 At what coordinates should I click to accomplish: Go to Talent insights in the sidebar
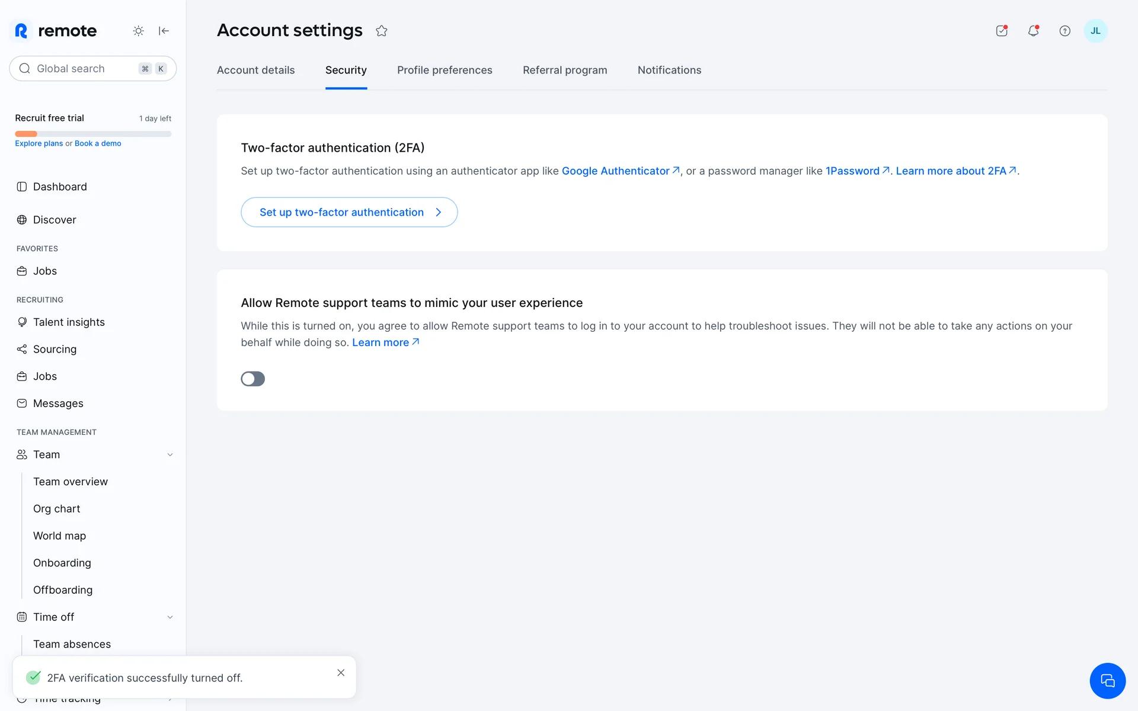(69, 322)
